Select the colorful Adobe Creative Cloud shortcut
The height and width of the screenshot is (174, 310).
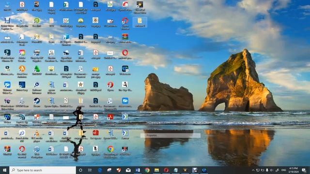point(22,55)
